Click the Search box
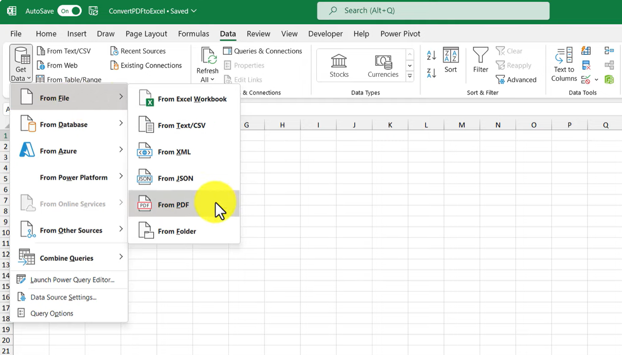The height and width of the screenshot is (355, 622). click(433, 11)
